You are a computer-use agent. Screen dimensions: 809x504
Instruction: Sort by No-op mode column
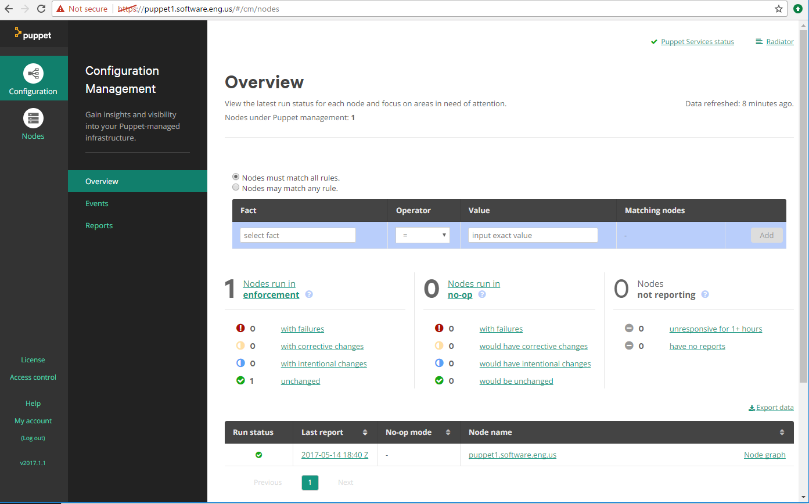click(x=448, y=432)
